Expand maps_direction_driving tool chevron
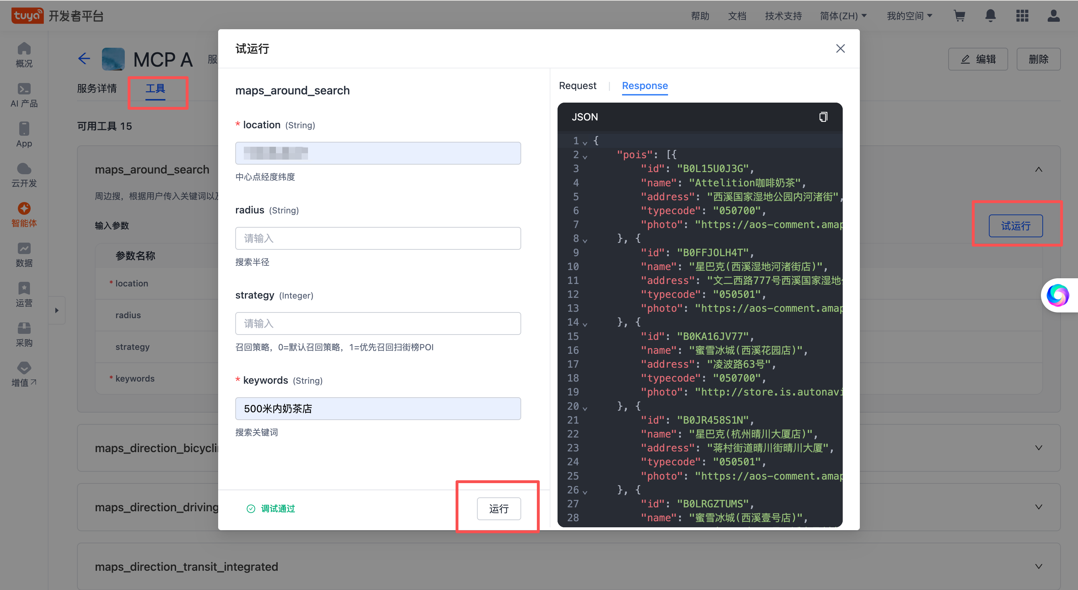The height and width of the screenshot is (590, 1078). tap(1038, 507)
